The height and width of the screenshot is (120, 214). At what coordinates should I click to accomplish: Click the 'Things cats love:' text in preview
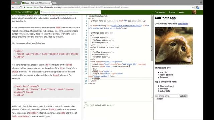163,68
